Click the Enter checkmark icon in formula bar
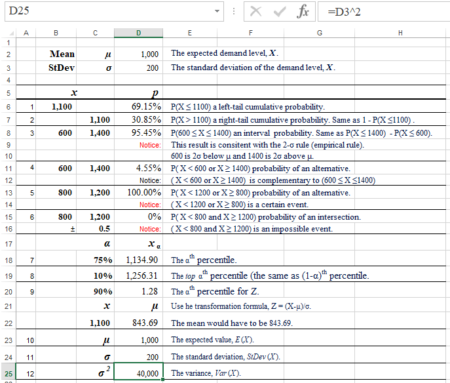The width and height of the screenshot is (450, 383). click(x=280, y=12)
